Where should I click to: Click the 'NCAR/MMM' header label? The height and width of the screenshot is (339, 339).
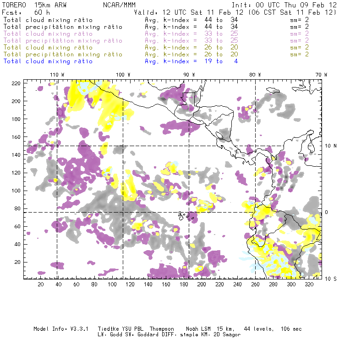[119, 5]
